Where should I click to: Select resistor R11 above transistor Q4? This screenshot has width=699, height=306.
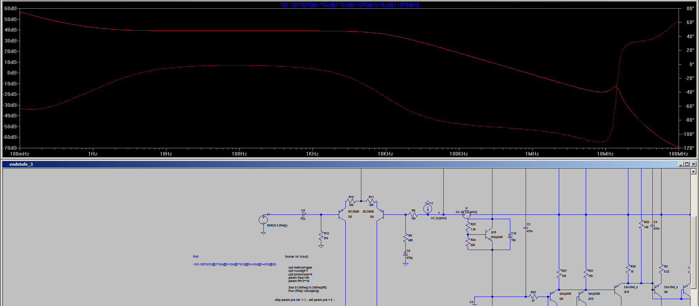point(371,201)
